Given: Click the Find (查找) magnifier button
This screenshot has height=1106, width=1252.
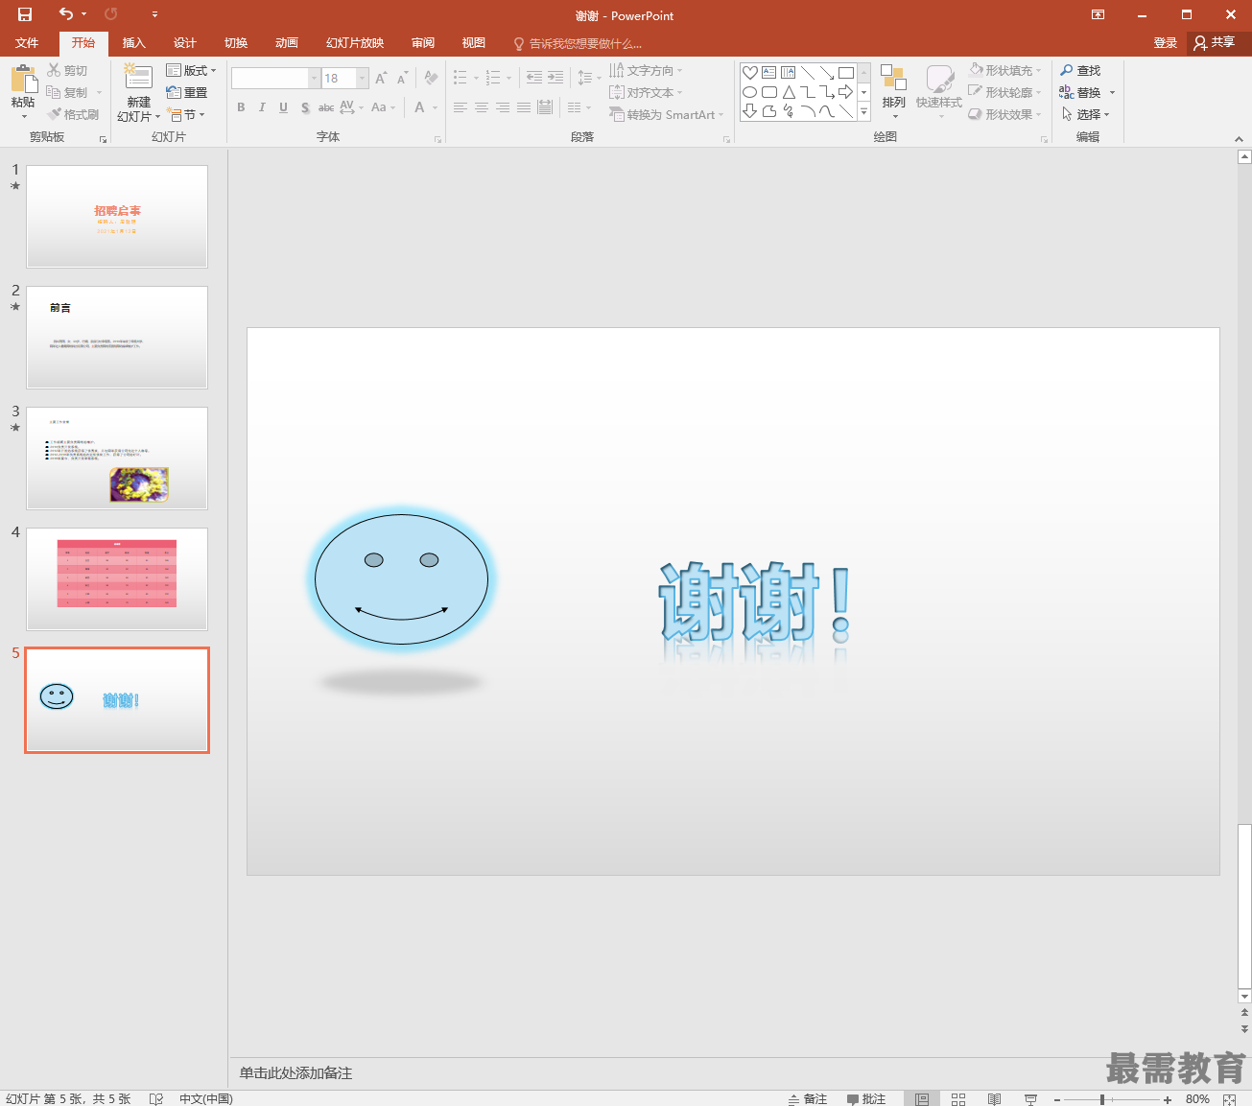Looking at the screenshot, I should tap(1080, 70).
